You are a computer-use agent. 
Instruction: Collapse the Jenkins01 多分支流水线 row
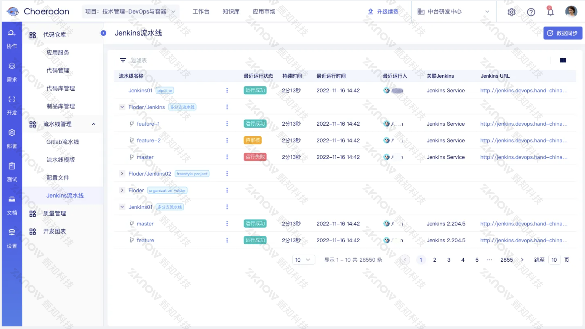122,207
